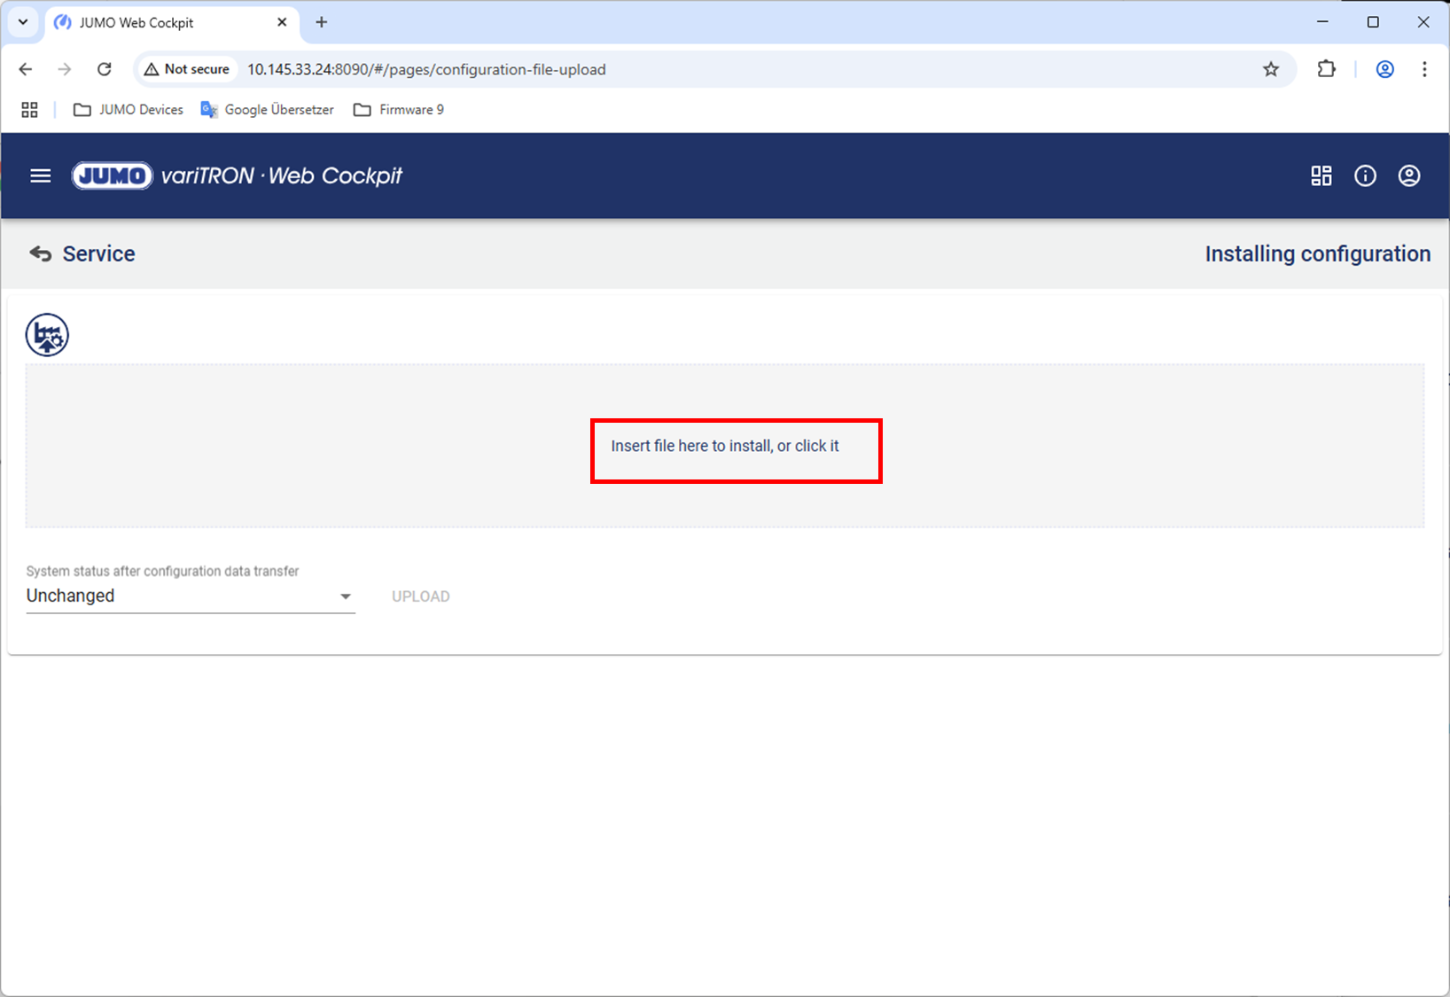Click the 'System status after configuration data transfer' label
This screenshot has height=997, width=1450.
(162, 572)
